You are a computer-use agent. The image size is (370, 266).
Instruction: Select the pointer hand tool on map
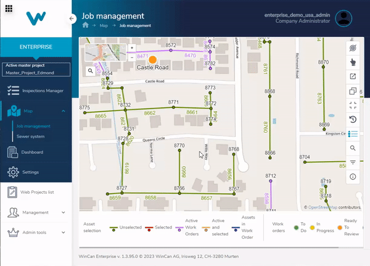[x=353, y=62]
